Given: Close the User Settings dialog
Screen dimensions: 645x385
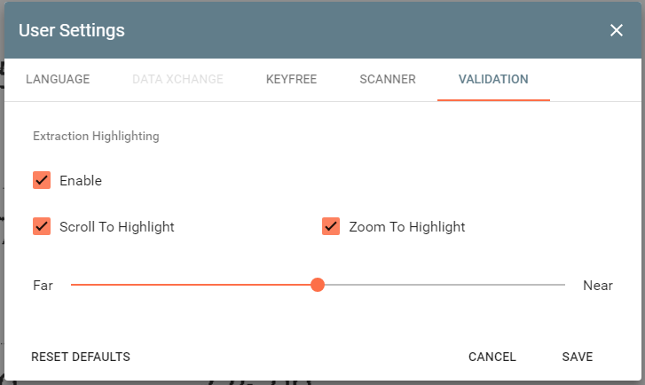Looking at the screenshot, I should 617,30.
